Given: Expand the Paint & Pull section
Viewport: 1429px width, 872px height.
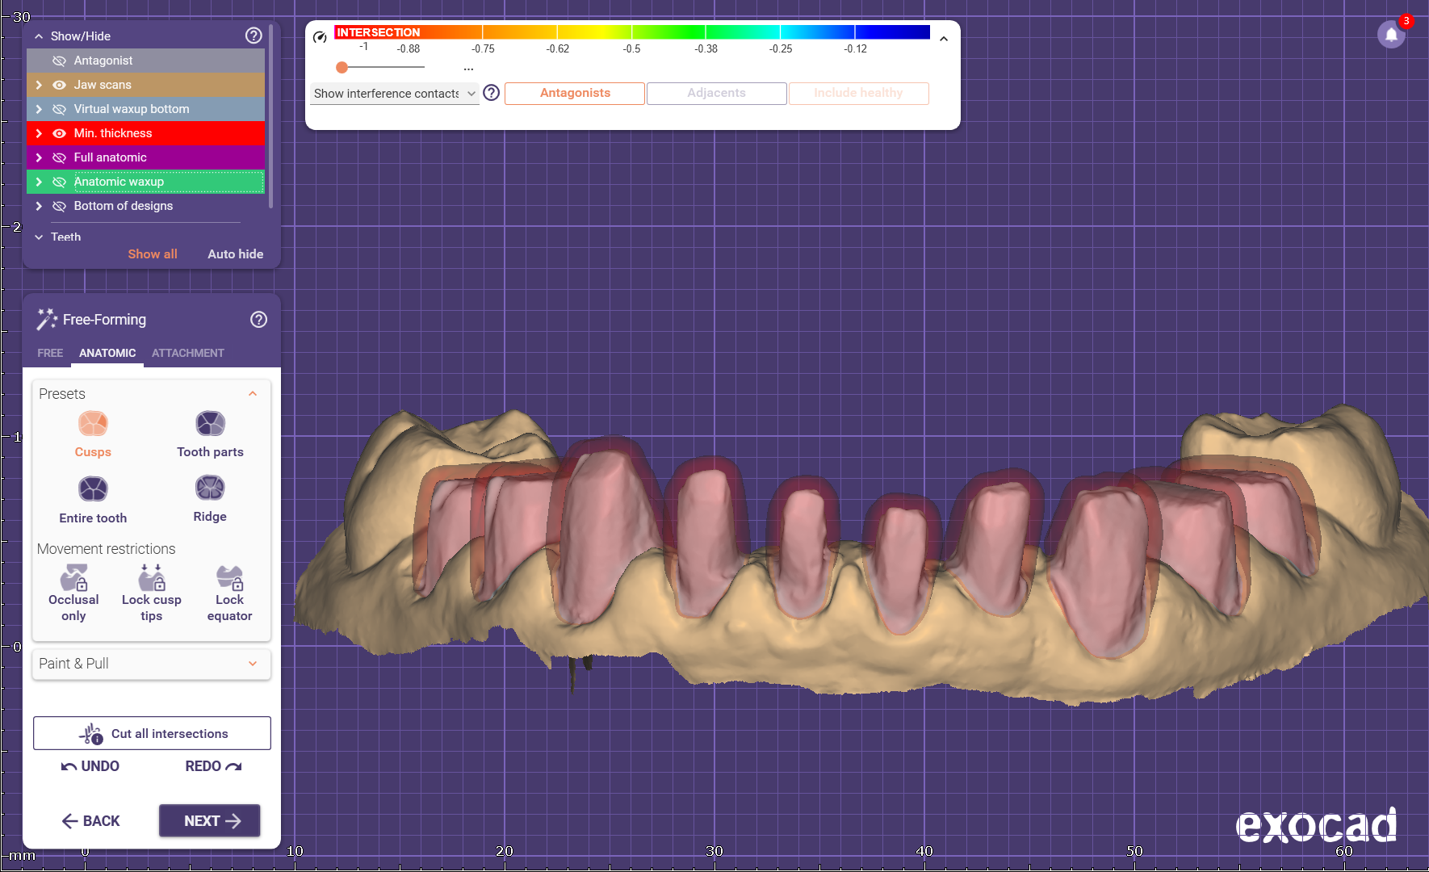Looking at the screenshot, I should coord(151,664).
